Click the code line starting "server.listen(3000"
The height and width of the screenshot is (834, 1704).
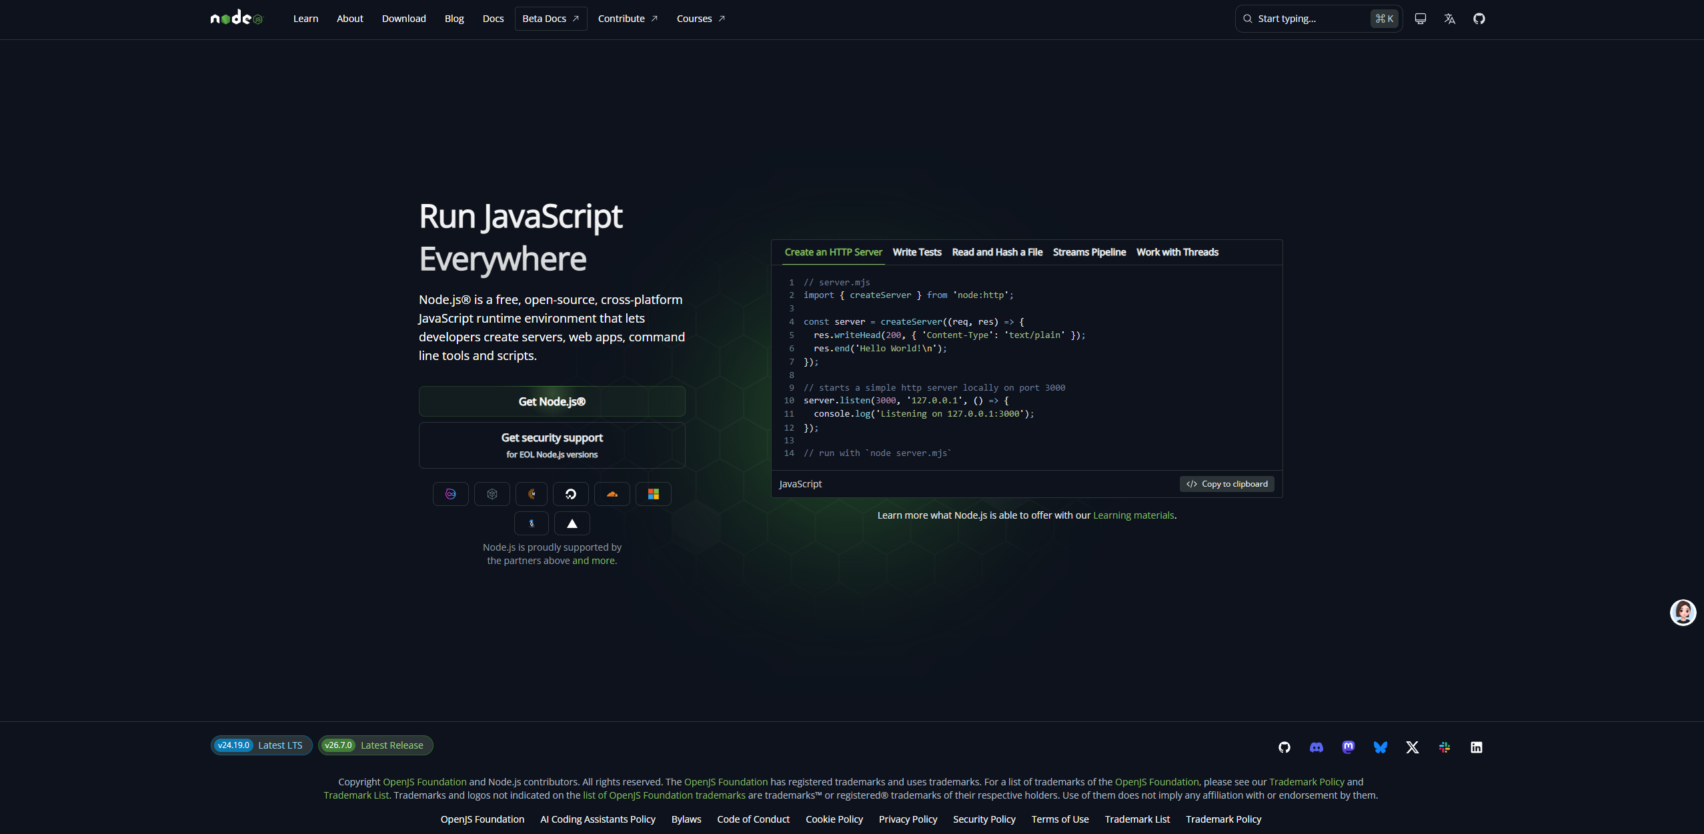click(x=906, y=401)
